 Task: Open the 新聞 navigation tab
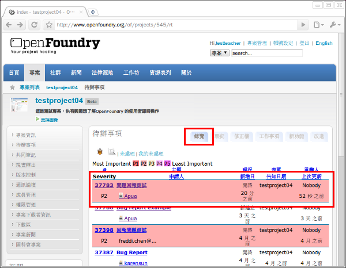76,72
